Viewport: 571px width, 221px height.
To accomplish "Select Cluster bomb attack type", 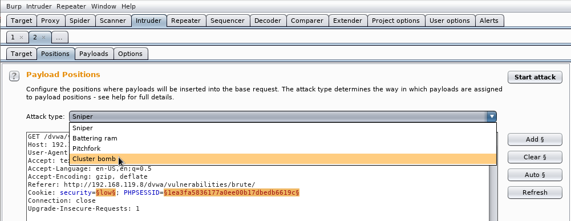I will click(282, 159).
